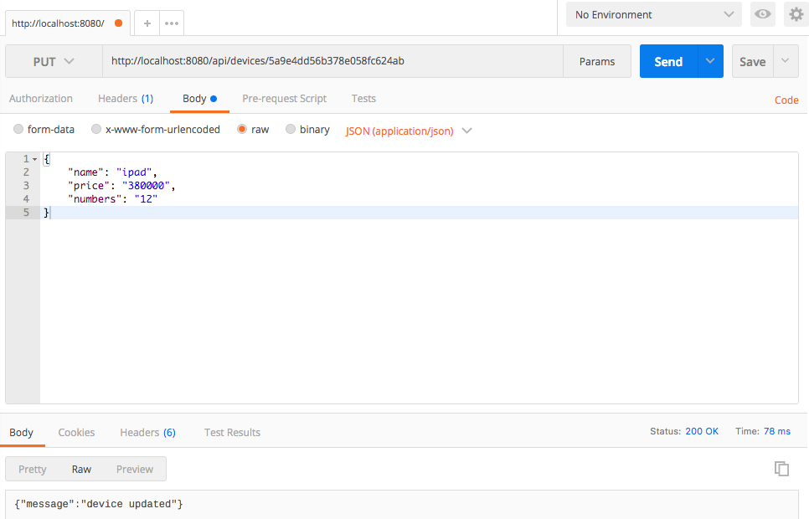Image resolution: width=809 pixels, height=519 pixels.
Task: Open the tab options ellipsis menu
Action: pyautogui.click(x=172, y=23)
